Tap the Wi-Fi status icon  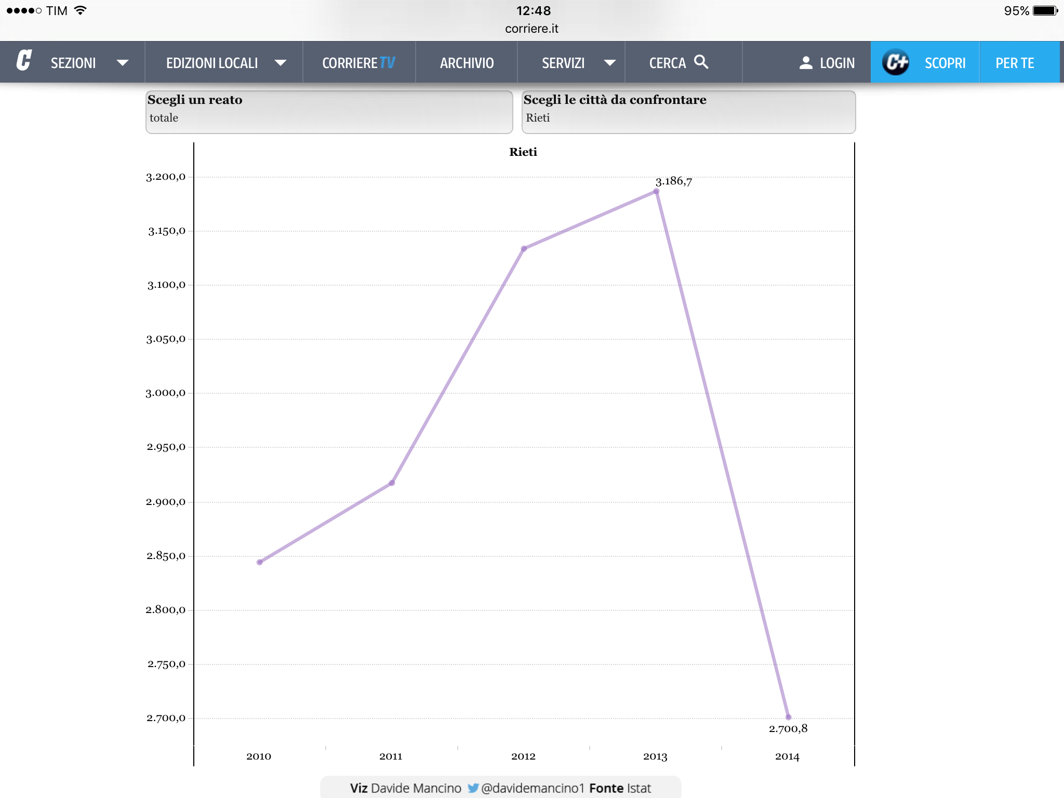coord(81,10)
